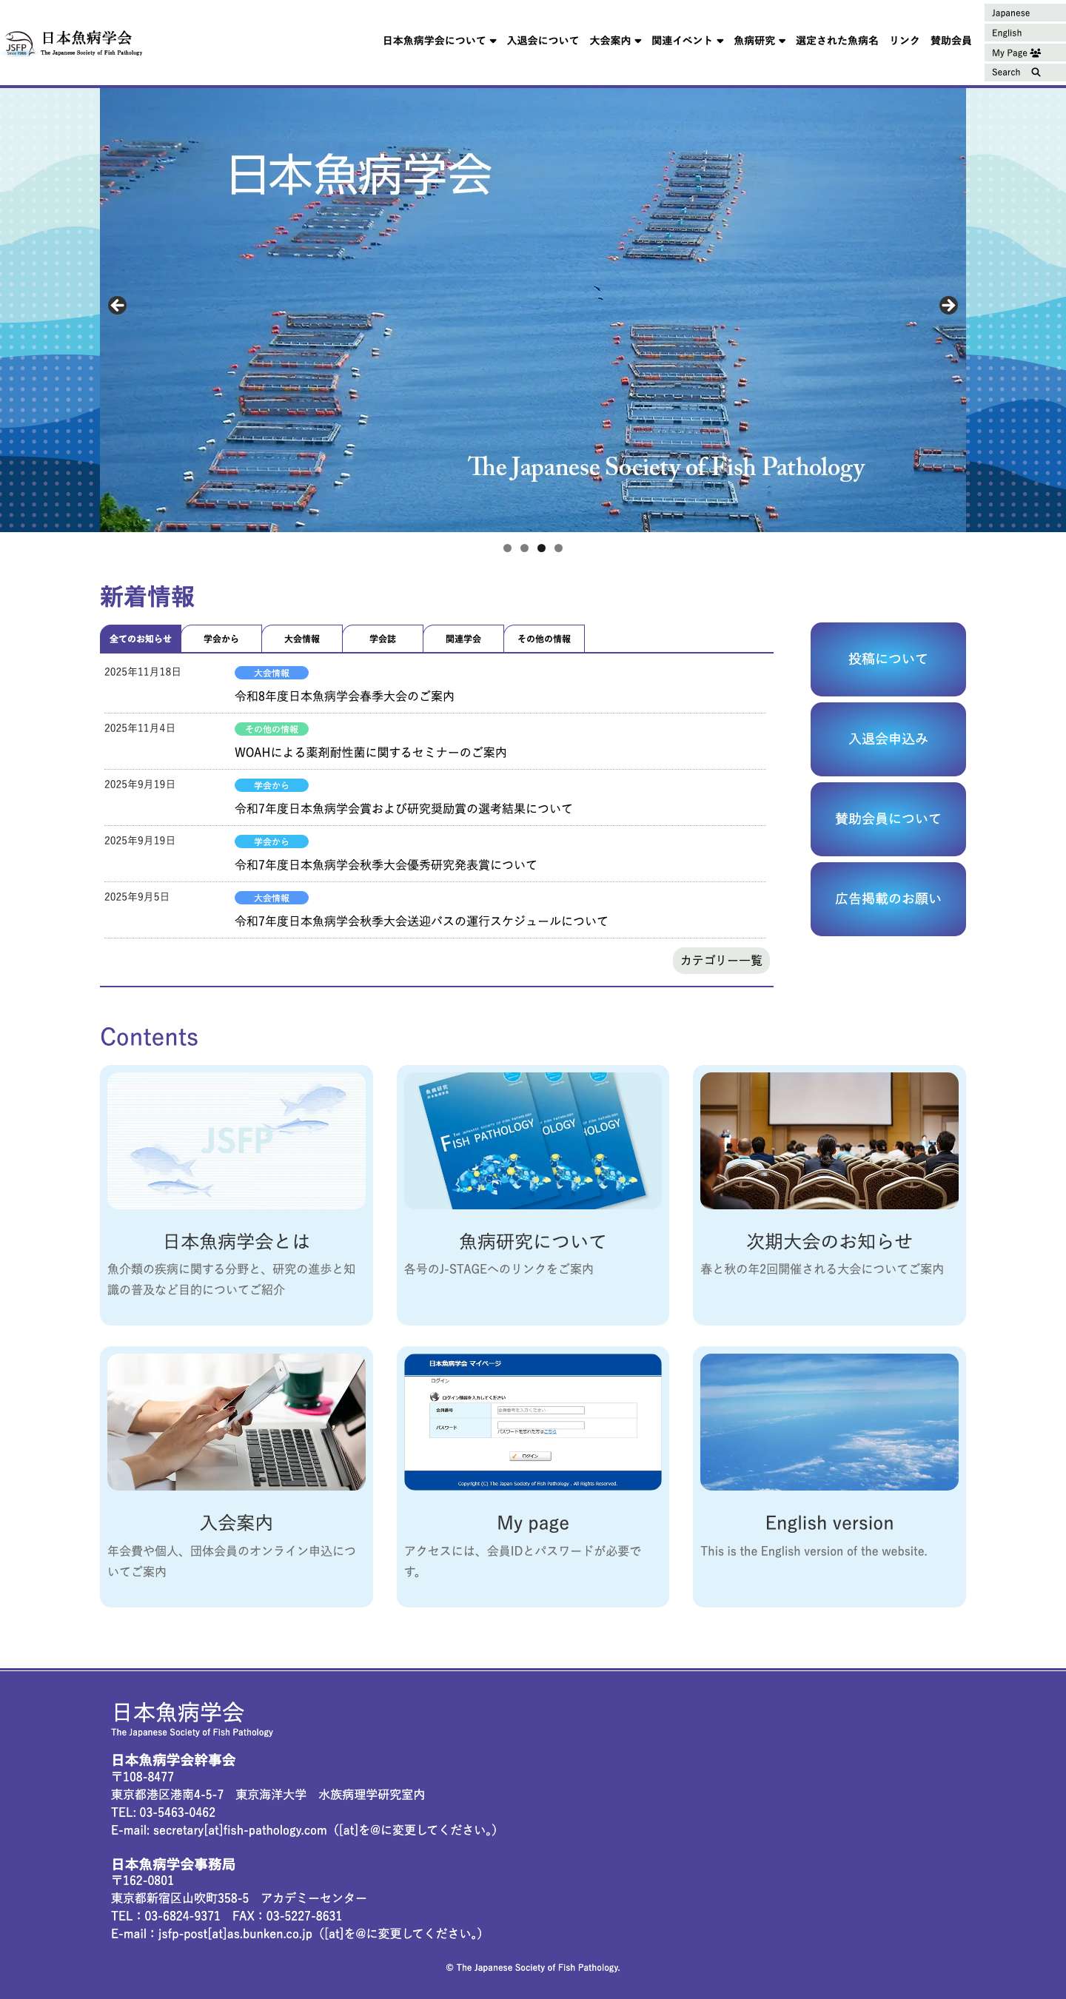1066x1999 pixels.
Task: Click the Search magnifier icon
Action: pos(1035,73)
